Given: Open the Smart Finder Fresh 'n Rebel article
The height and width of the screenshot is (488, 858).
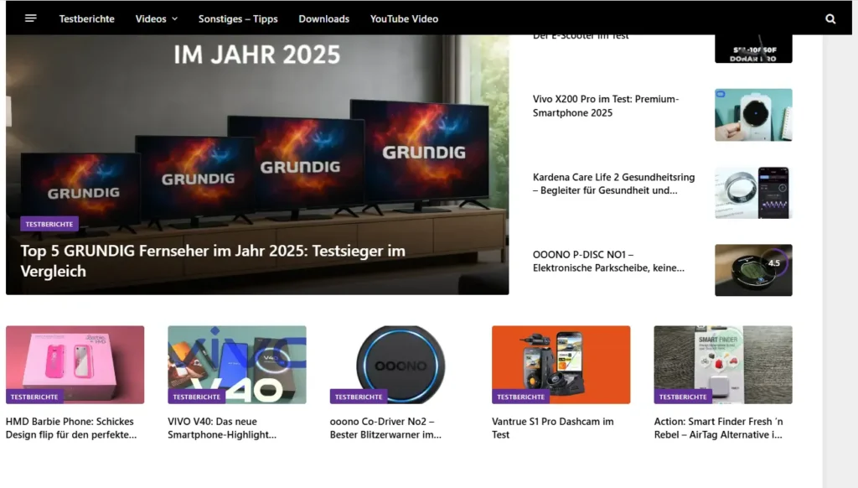Looking at the screenshot, I should click(x=718, y=428).
